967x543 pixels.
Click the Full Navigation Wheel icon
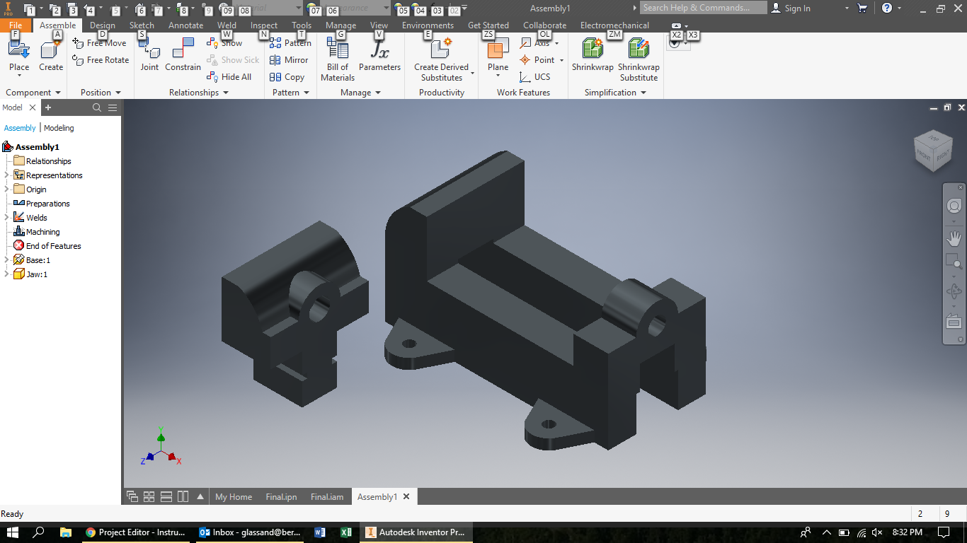point(954,206)
